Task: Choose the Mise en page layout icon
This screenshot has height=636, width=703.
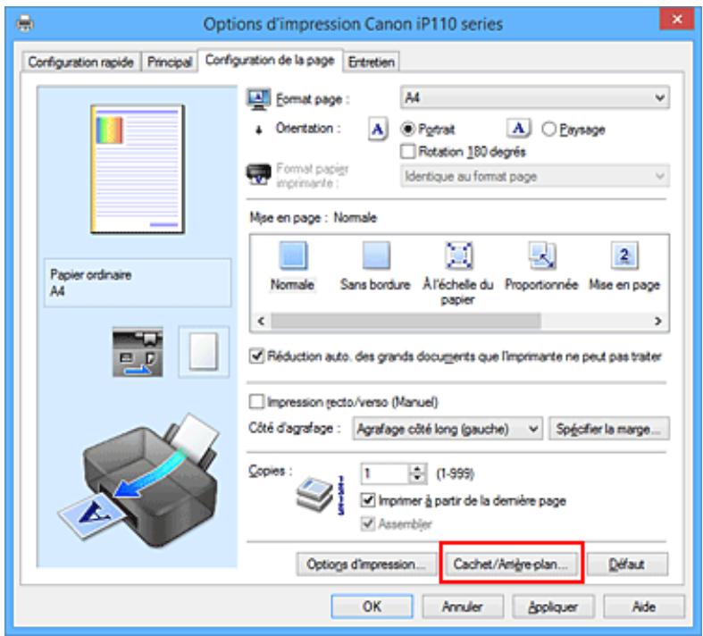Action: 624,255
